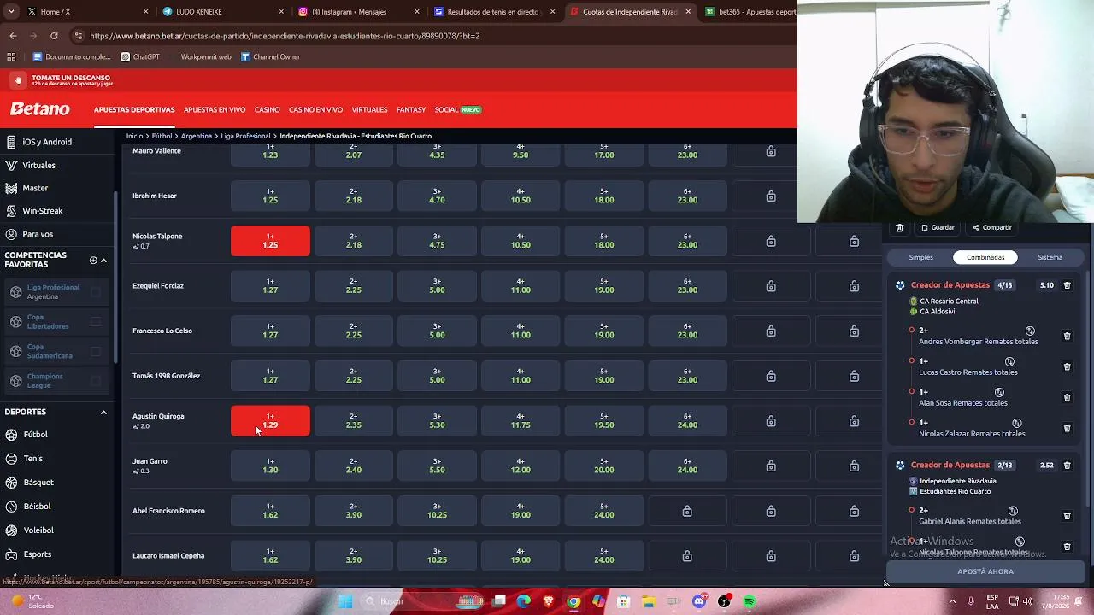The height and width of the screenshot is (615, 1094).
Task: Select Ibrahim Hesar 2+ odds 2.18
Action: (354, 196)
